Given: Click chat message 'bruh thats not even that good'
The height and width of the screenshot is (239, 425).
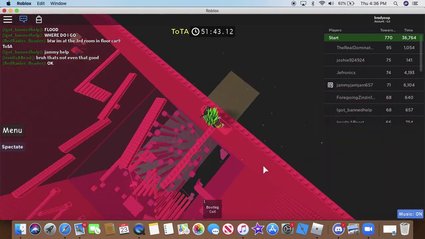Looking at the screenshot, I should tap(67, 58).
